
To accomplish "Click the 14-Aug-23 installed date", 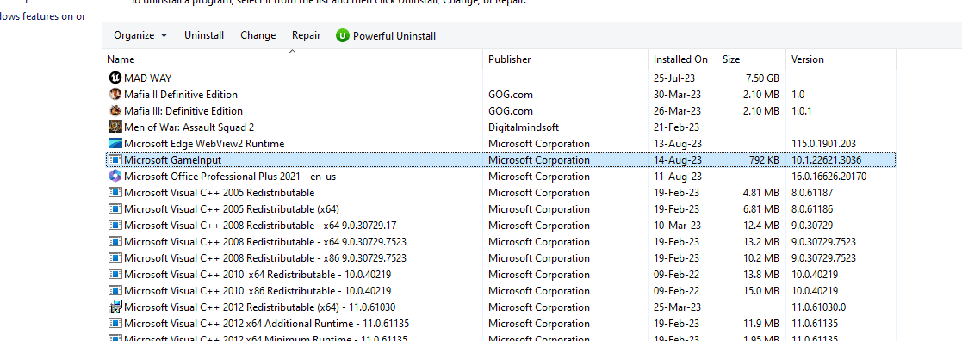I will tap(677, 160).
